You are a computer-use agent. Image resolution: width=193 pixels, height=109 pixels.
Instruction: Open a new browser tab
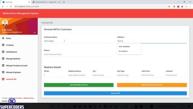click(x=64, y=2)
